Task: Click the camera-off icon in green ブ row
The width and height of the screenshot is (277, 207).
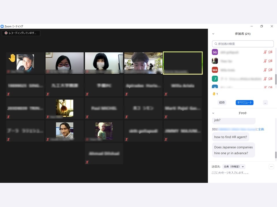Action: [270, 79]
